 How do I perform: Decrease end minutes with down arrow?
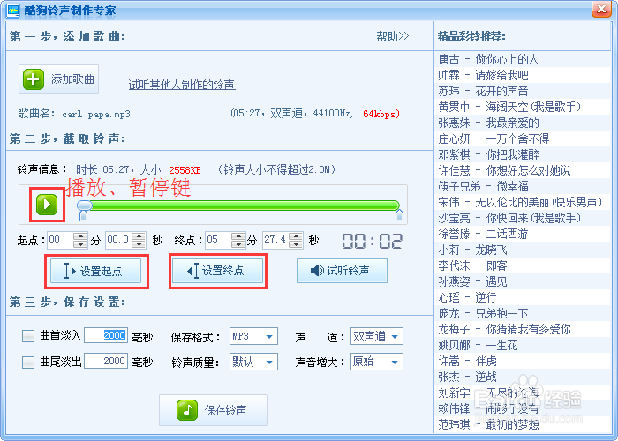tap(238, 244)
